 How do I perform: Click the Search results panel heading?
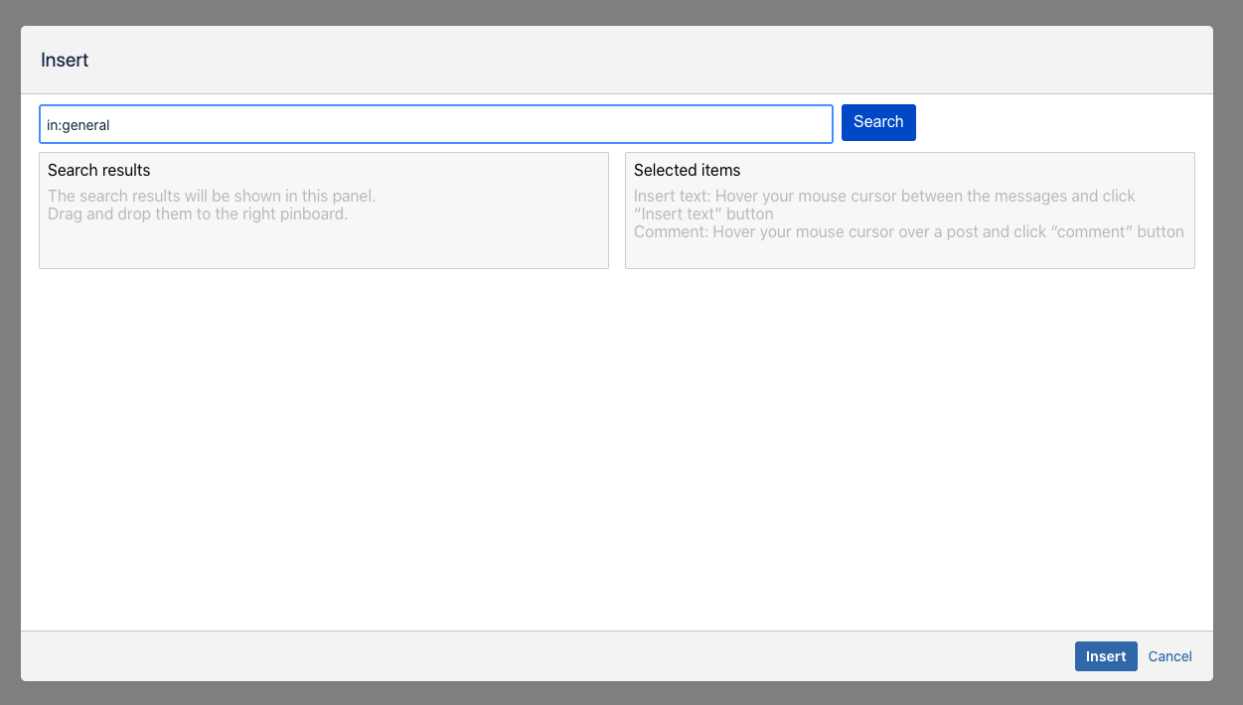pos(98,170)
